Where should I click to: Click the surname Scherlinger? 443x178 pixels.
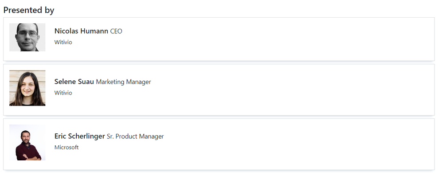click(x=88, y=136)
